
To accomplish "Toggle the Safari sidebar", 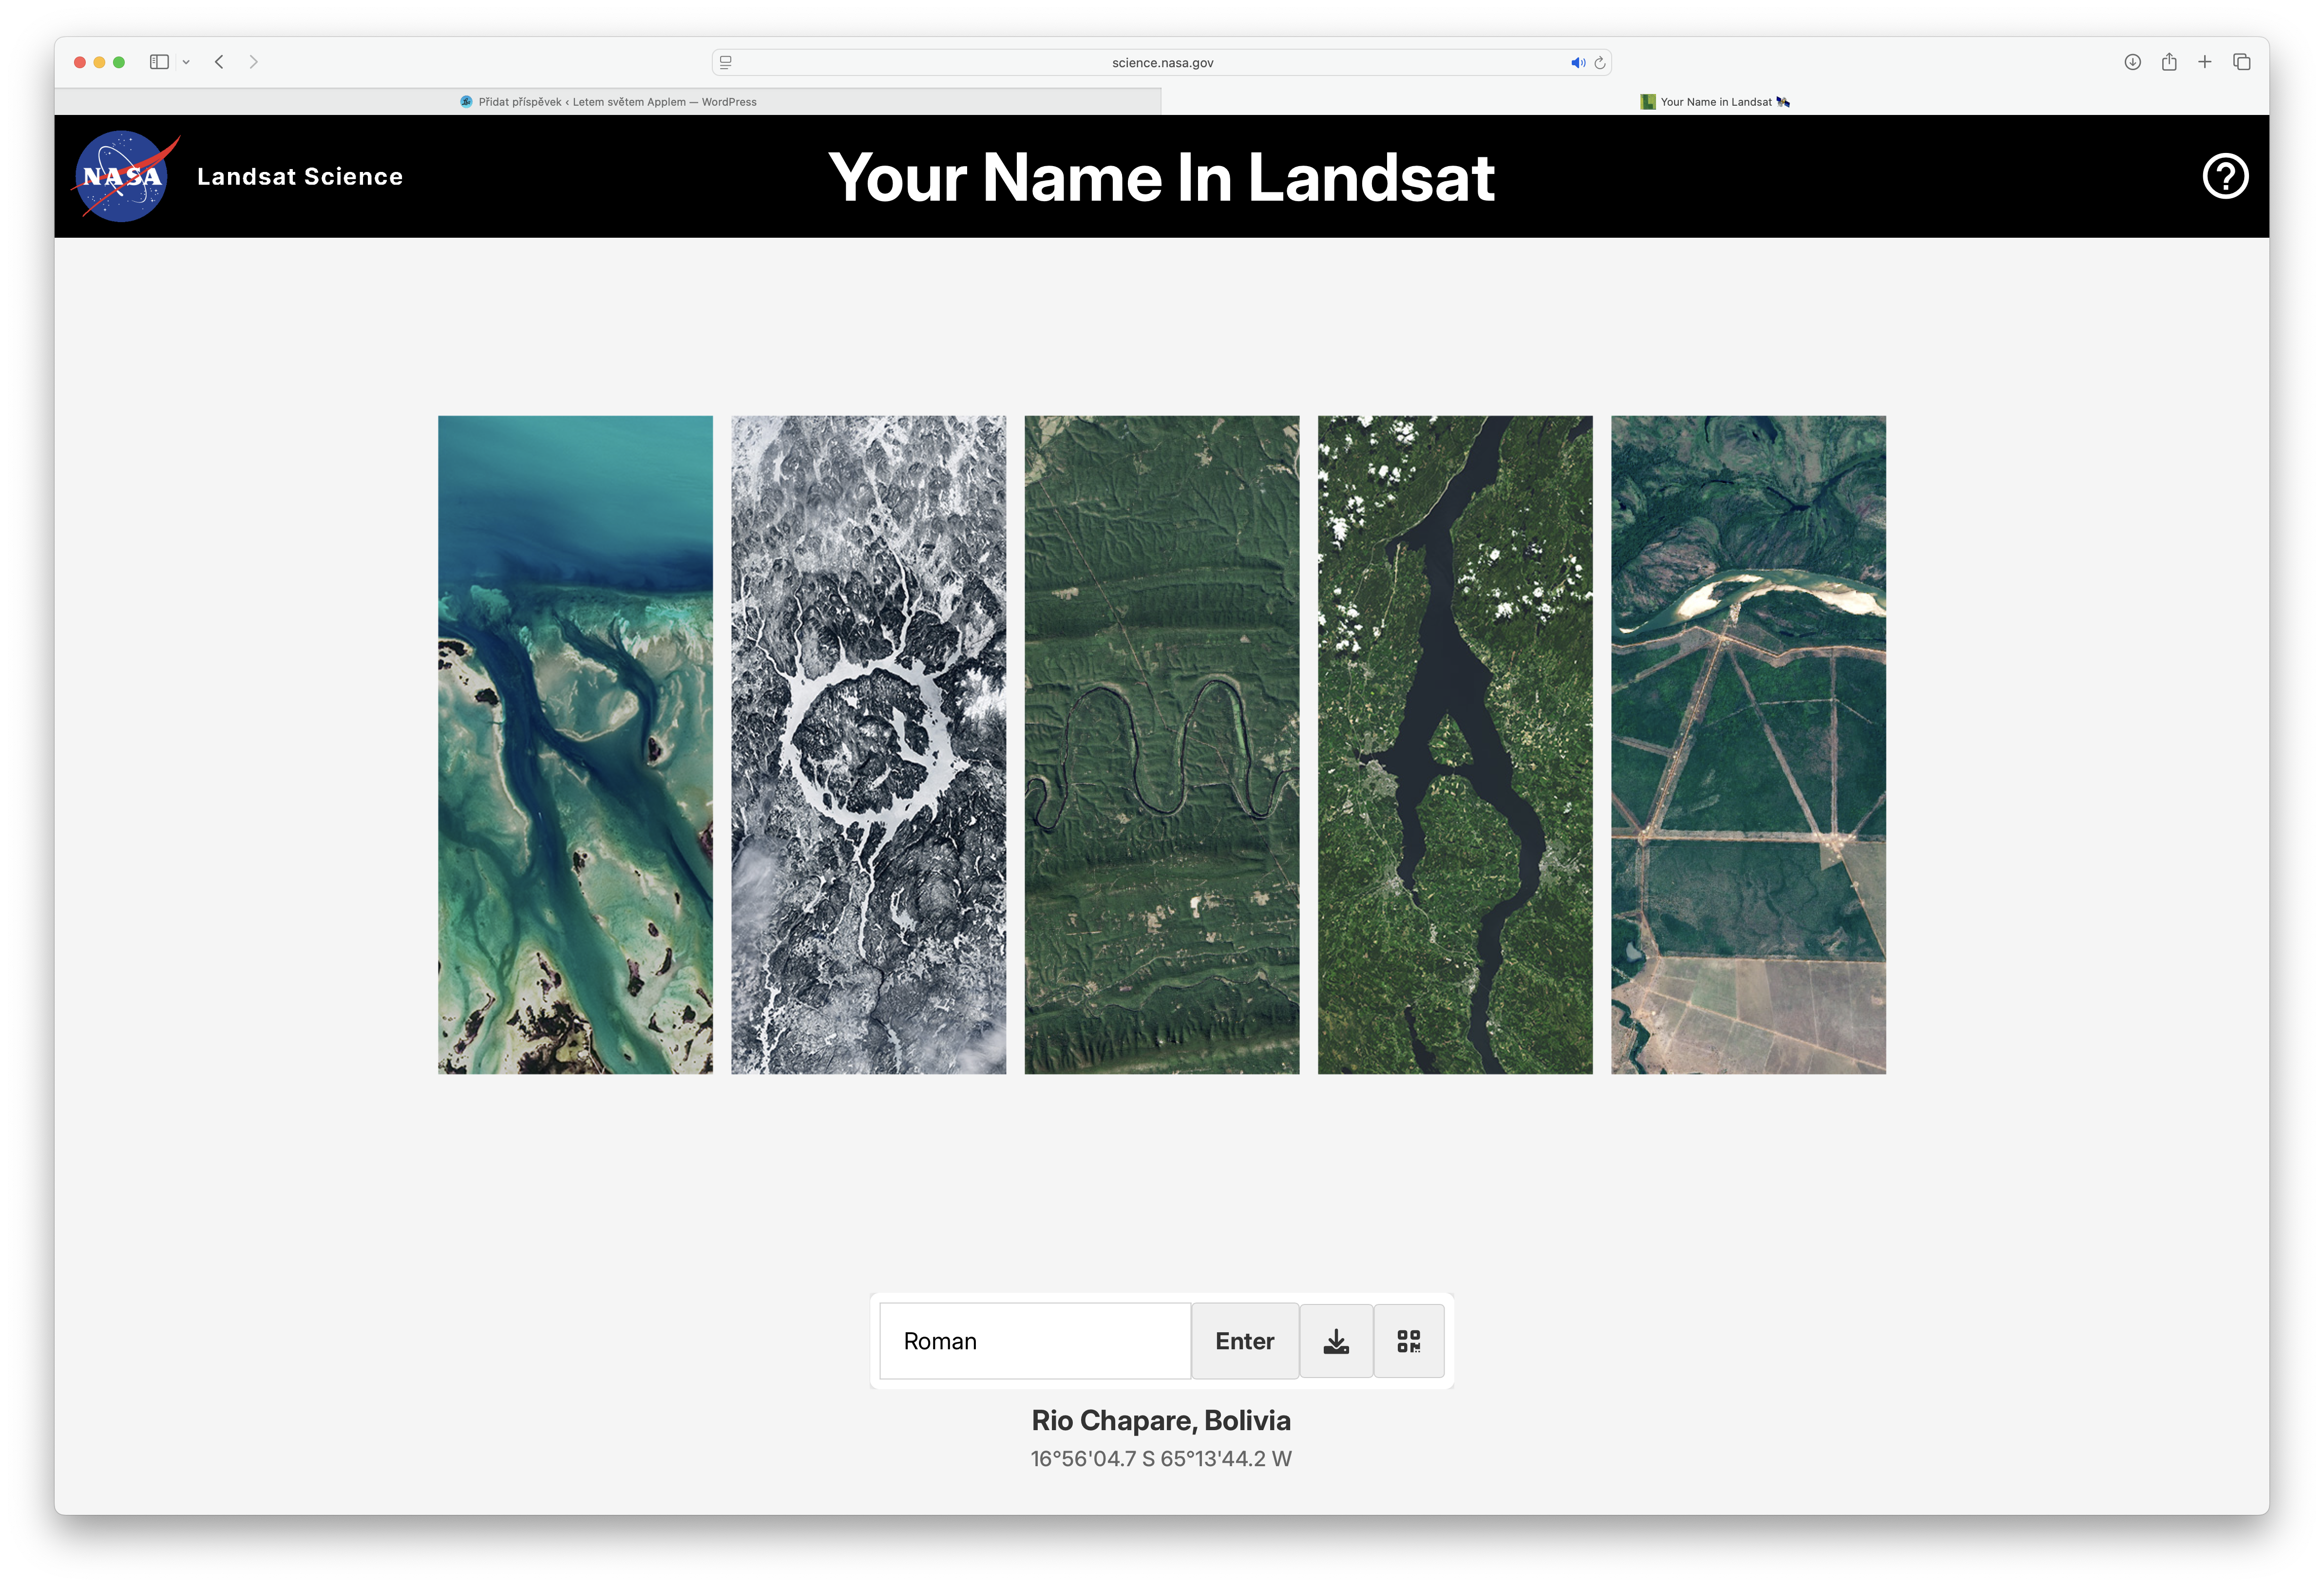I will 159,62.
